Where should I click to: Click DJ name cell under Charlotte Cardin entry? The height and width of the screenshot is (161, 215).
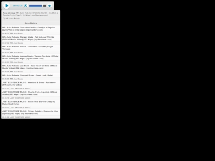pyautogui.click(x=20, y=33)
